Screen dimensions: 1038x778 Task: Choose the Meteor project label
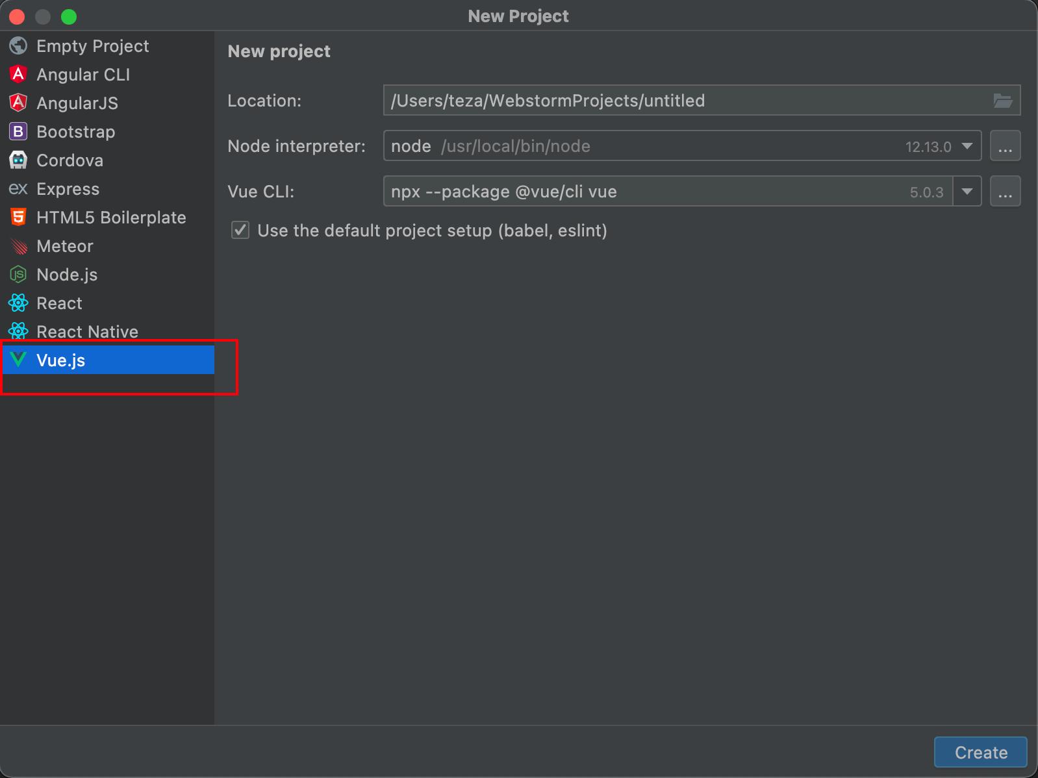click(65, 246)
